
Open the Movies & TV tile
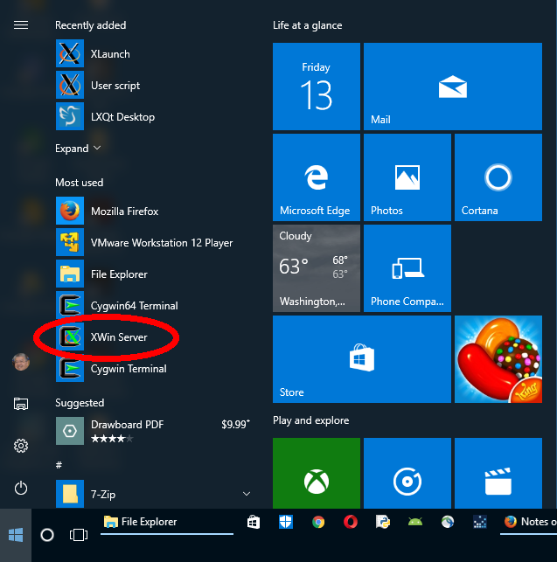click(x=498, y=473)
